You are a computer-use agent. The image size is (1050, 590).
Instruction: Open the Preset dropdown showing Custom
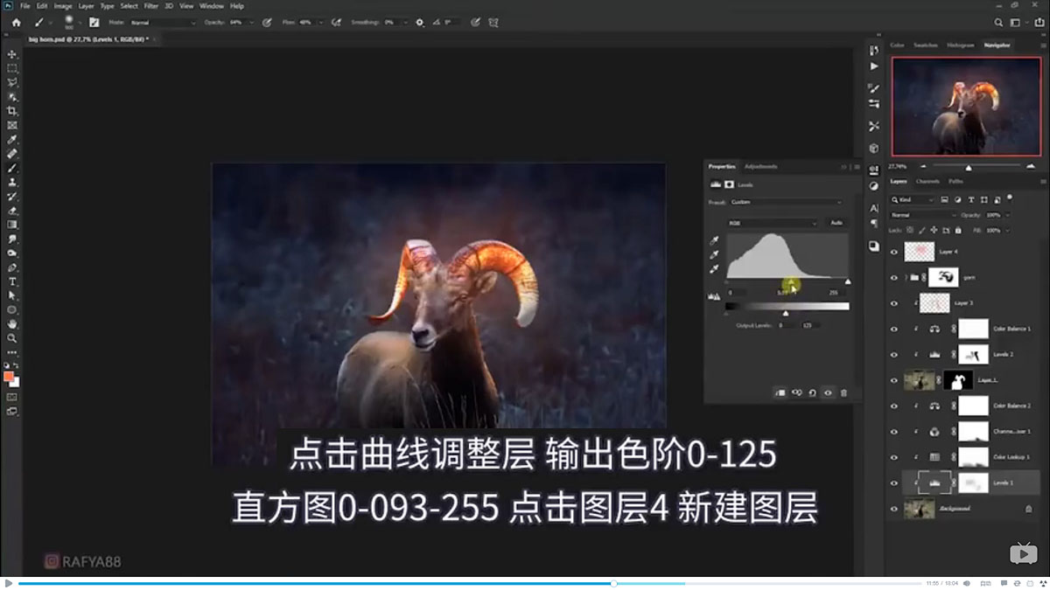(x=785, y=201)
